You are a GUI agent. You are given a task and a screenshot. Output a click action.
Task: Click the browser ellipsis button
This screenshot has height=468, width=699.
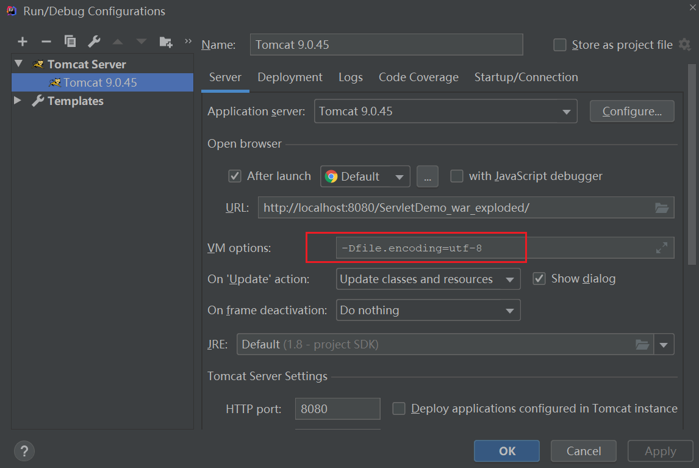pos(427,177)
